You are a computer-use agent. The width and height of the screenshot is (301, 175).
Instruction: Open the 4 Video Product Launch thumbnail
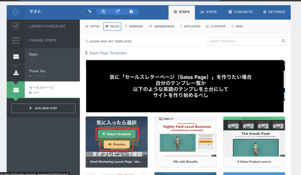point(254,136)
